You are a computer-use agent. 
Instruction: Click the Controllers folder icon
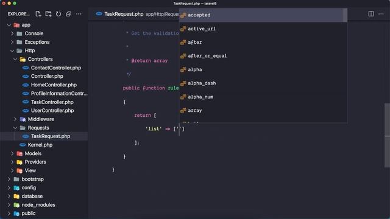[23, 60]
